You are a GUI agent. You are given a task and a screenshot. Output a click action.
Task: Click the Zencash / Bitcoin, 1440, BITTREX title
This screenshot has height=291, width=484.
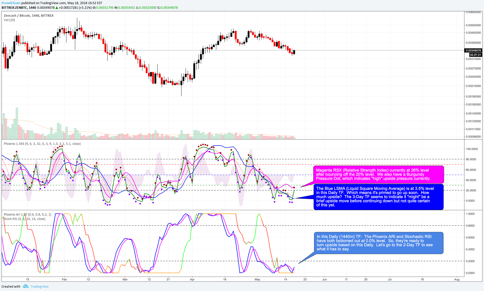click(x=29, y=15)
